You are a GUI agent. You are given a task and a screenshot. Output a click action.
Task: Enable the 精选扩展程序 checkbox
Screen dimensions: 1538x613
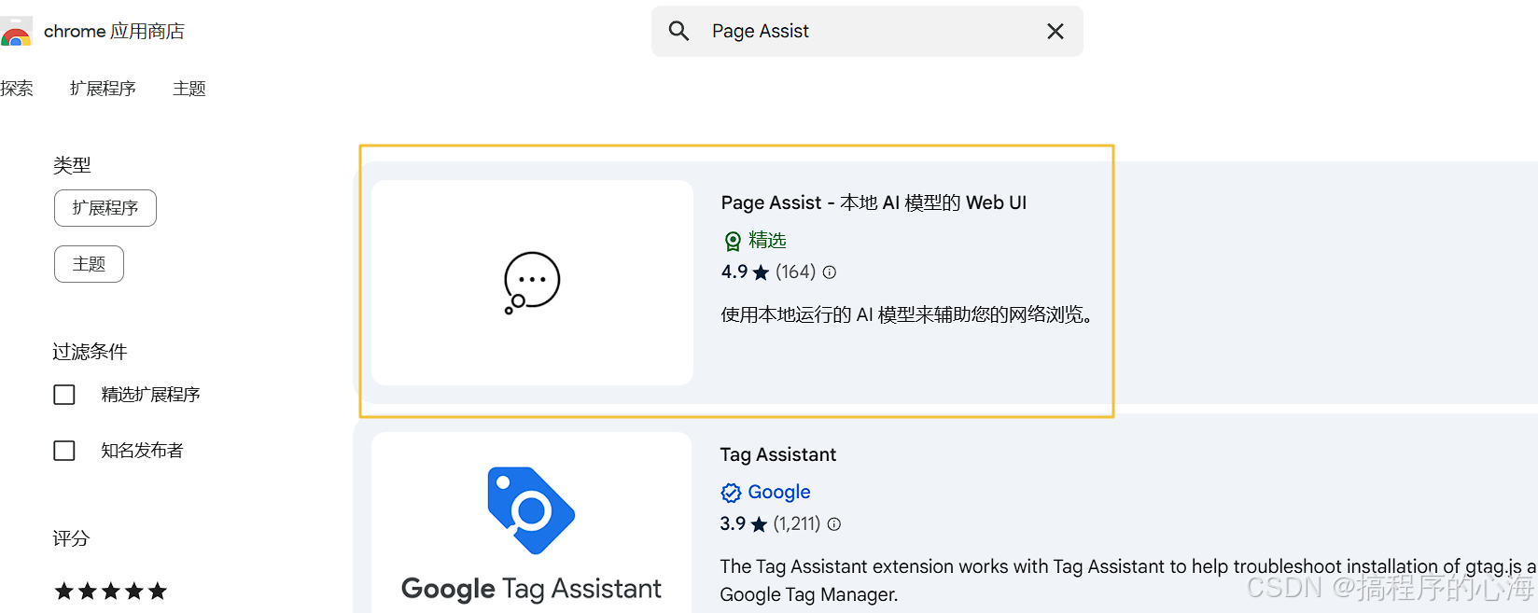pos(64,395)
